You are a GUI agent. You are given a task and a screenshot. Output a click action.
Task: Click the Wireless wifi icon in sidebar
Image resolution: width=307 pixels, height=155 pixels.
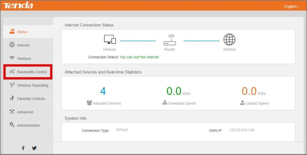click(12, 58)
